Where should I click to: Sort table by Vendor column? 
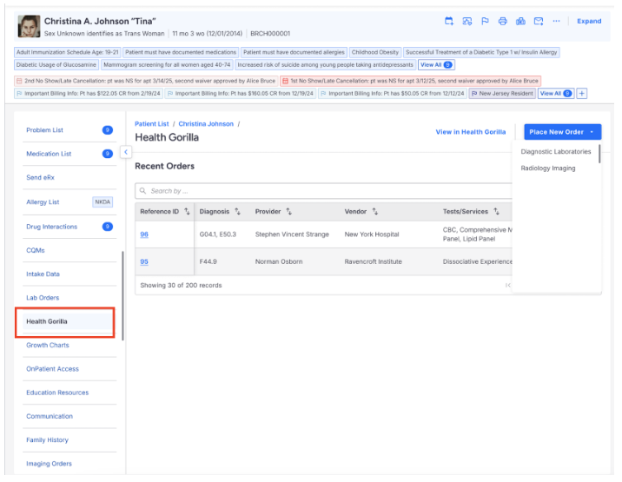point(375,211)
